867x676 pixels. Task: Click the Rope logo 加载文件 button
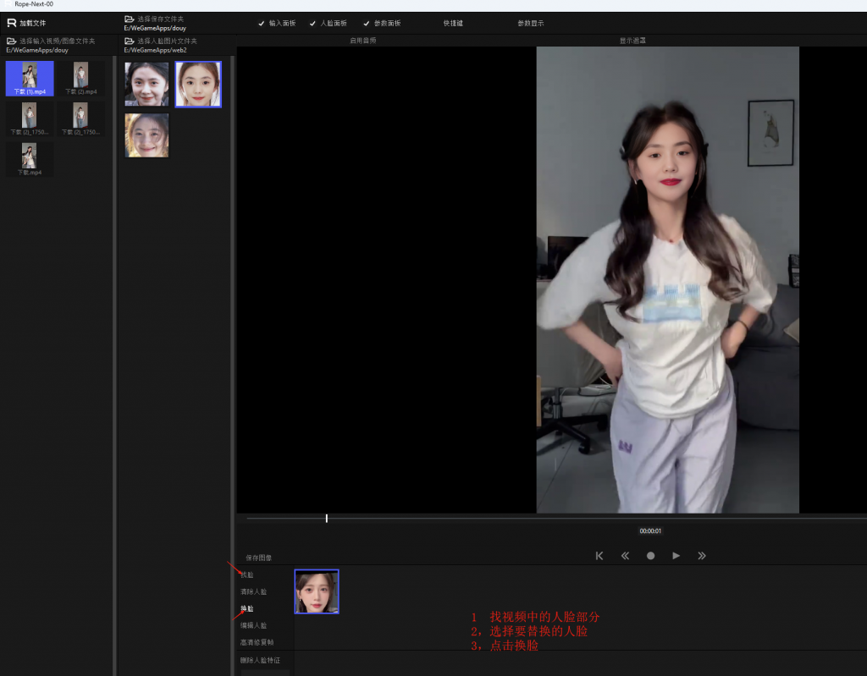pyautogui.click(x=26, y=23)
